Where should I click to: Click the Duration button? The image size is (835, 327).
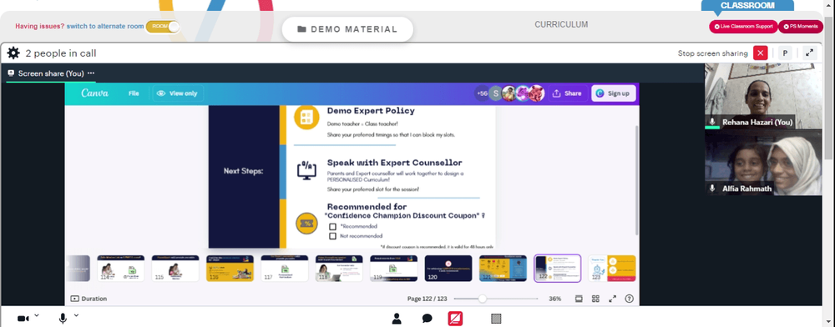(89, 299)
